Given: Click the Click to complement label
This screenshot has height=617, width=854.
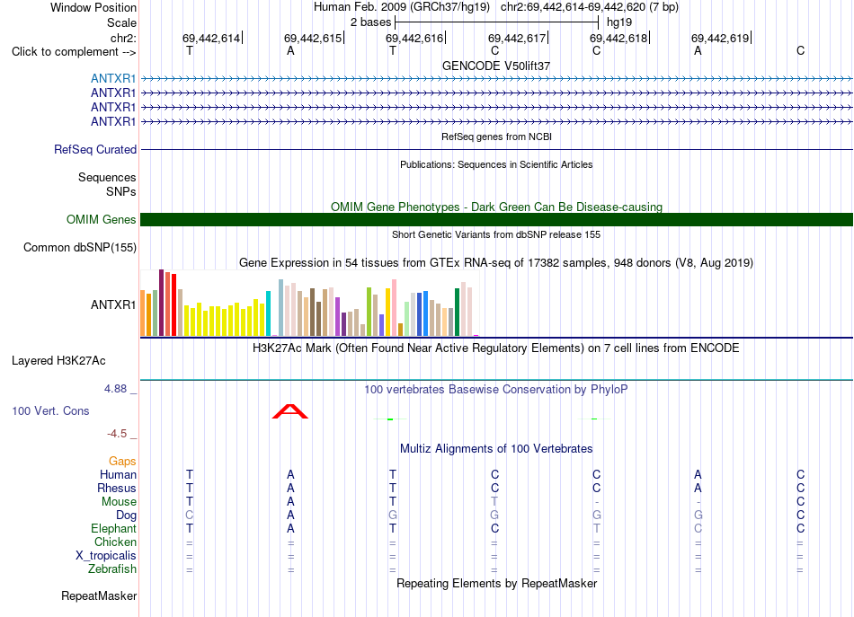Looking at the screenshot, I should [x=74, y=52].
